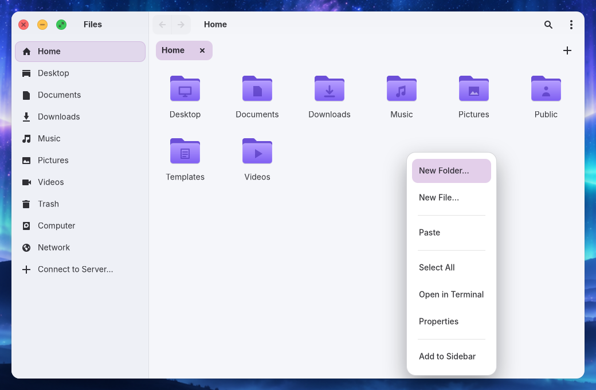Choose Select All from context menu
The height and width of the screenshot is (390, 596).
(x=452, y=267)
